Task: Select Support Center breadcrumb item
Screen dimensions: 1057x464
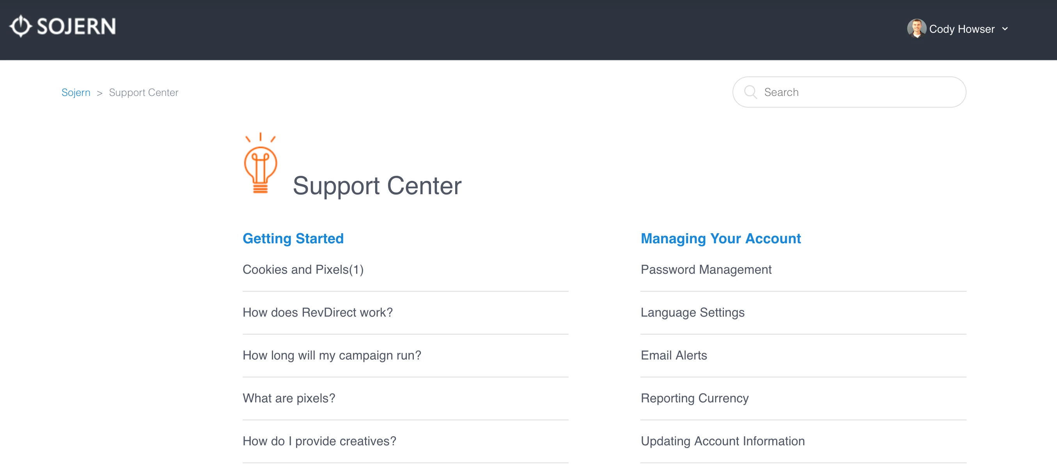Action: coord(143,92)
